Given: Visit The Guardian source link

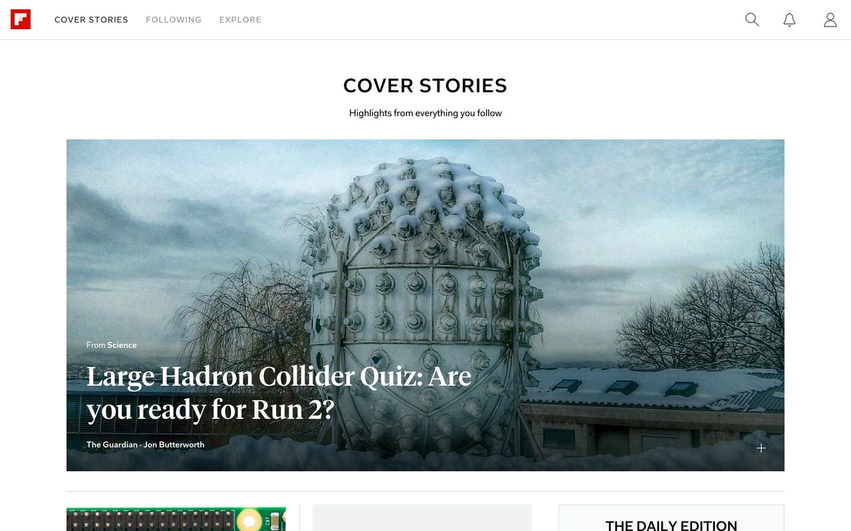Looking at the screenshot, I should (x=112, y=445).
